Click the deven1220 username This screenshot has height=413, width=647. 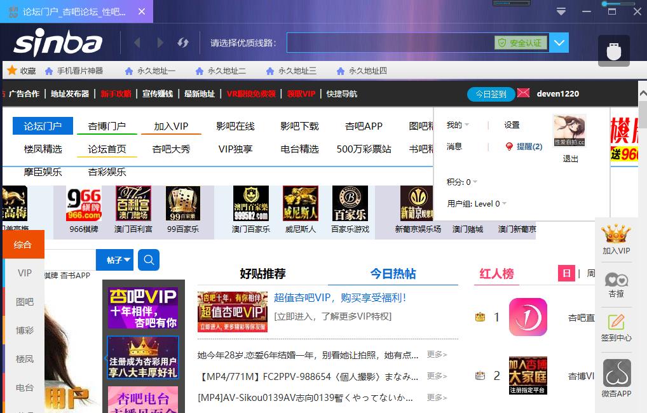coord(557,93)
